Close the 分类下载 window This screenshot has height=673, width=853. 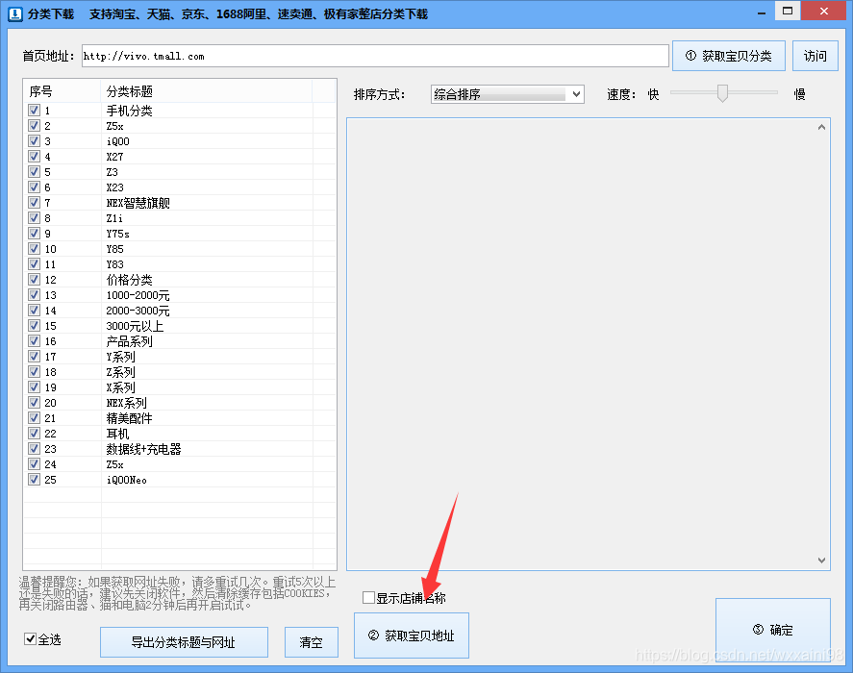[x=824, y=11]
